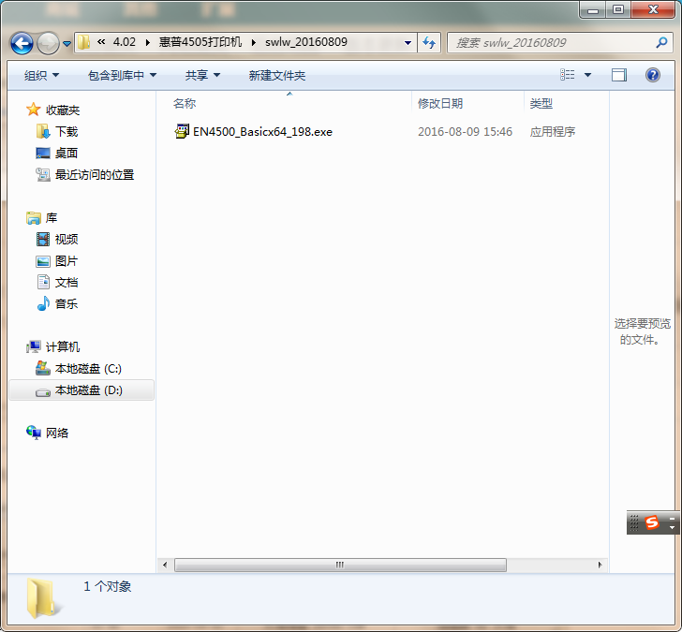Click the greyed-out Forward arrow button
This screenshot has width=682, height=632.
coord(48,43)
